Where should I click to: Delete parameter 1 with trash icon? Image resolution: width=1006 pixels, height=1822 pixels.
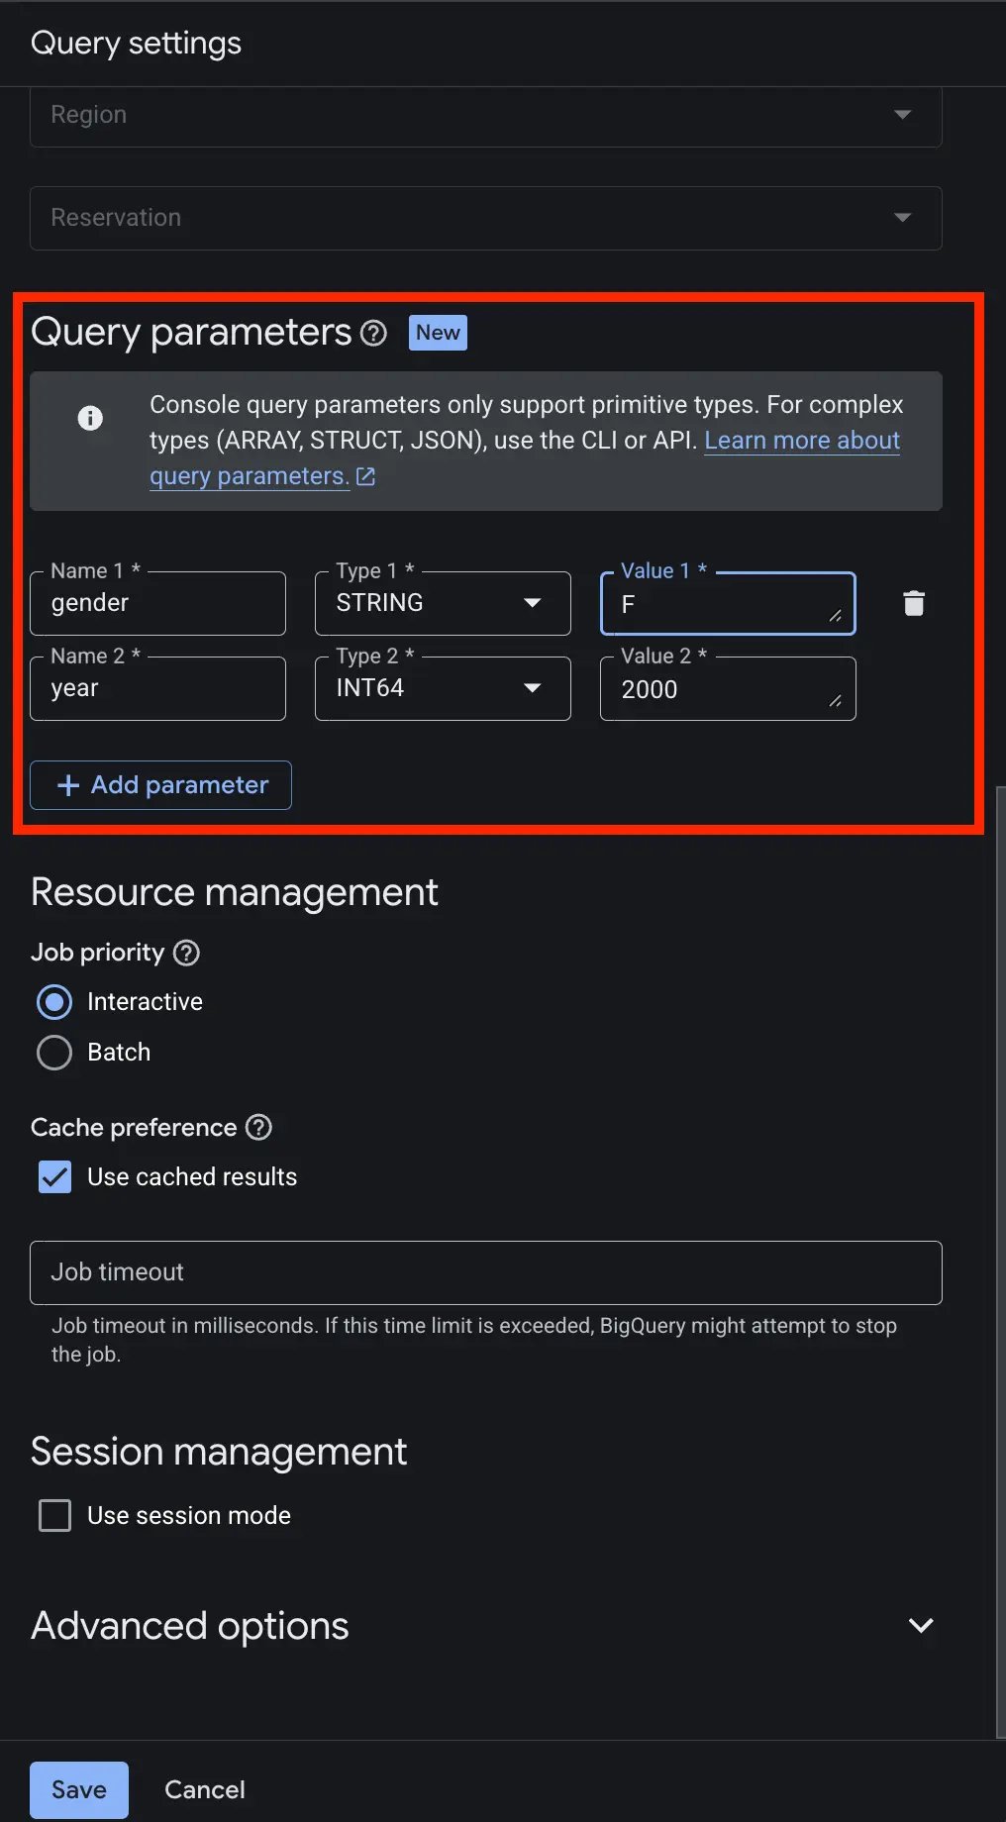pyautogui.click(x=914, y=603)
